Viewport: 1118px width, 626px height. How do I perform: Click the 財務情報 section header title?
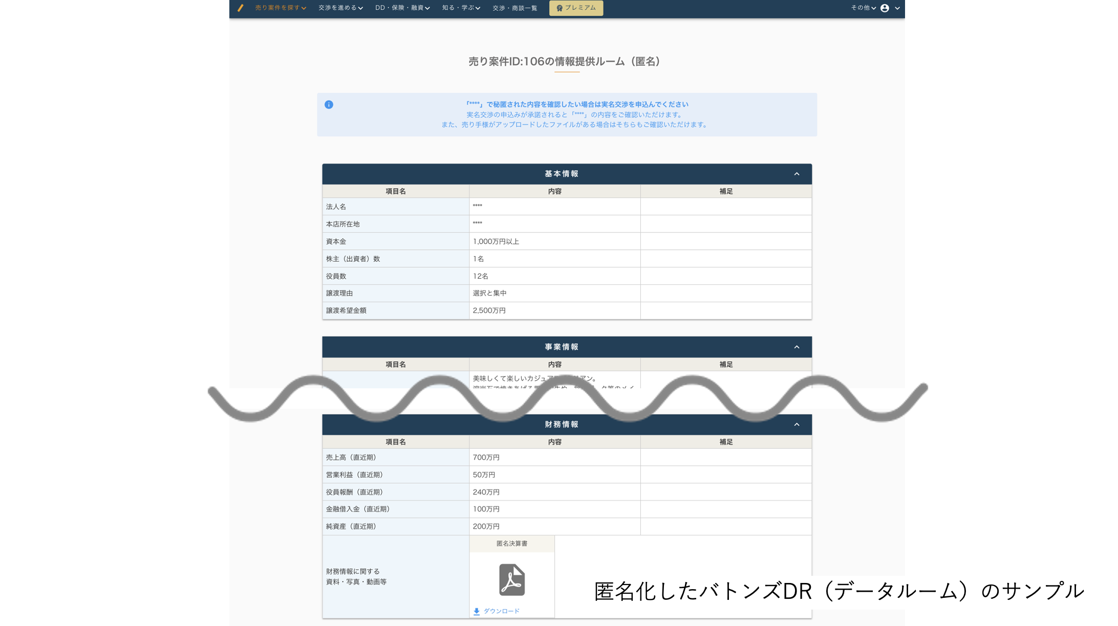(x=561, y=424)
